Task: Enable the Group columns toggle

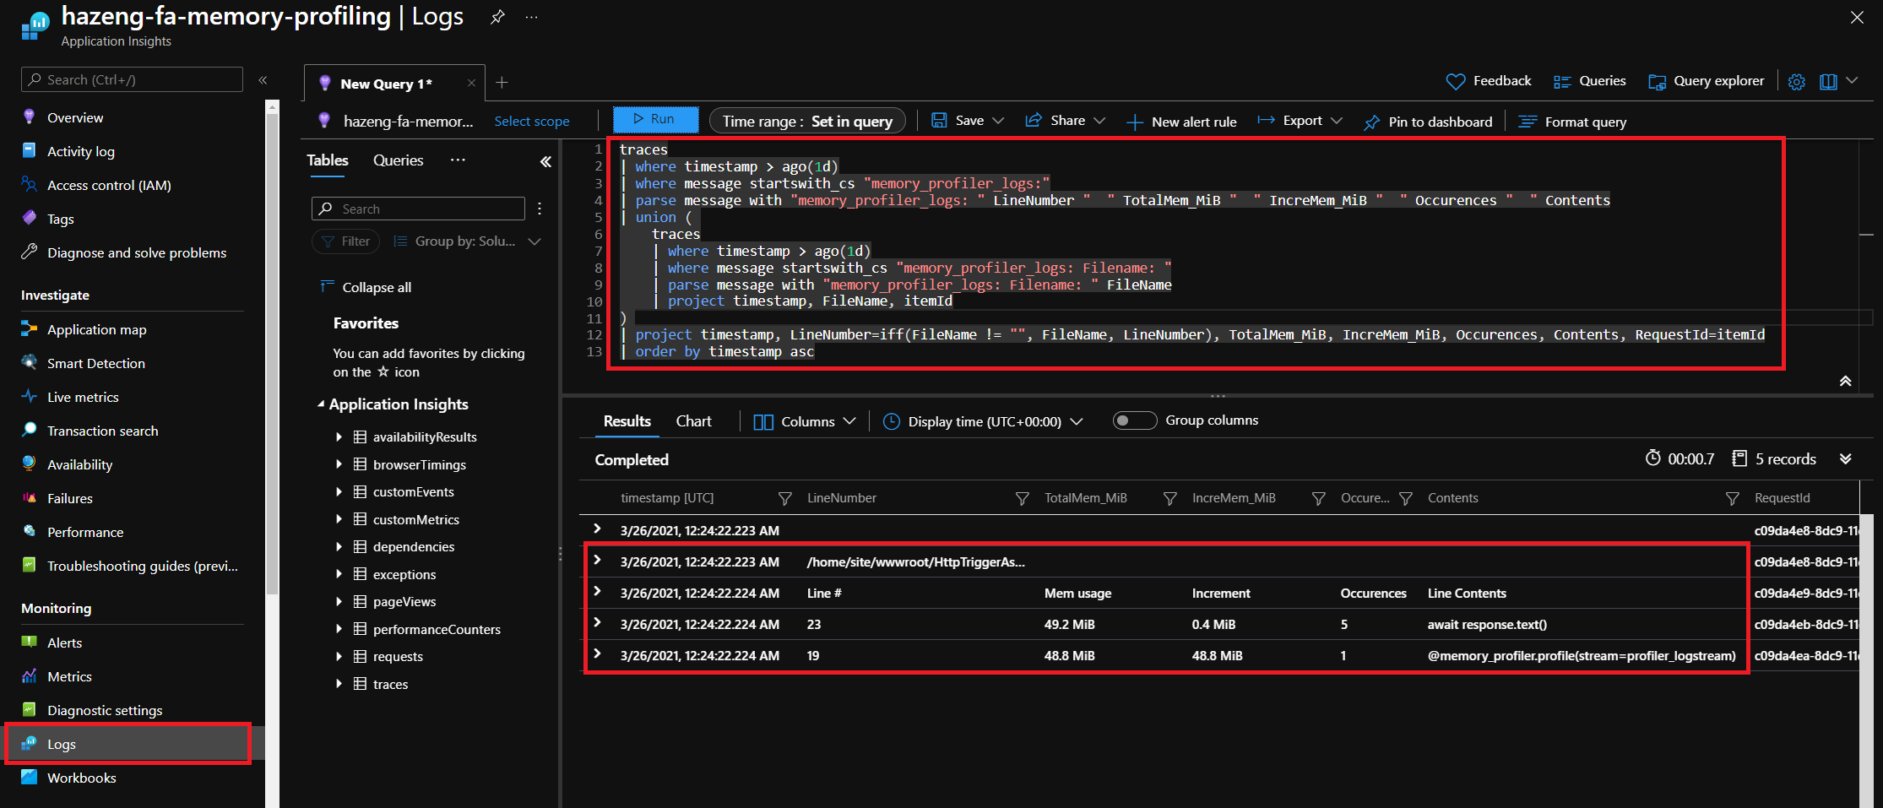Action: click(1134, 420)
